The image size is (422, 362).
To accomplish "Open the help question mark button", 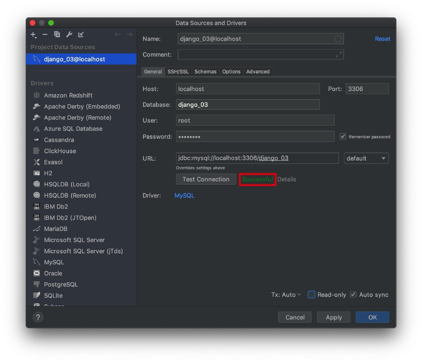I will [x=38, y=317].
